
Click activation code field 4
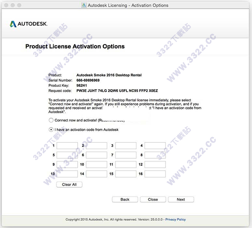[155, 145]
